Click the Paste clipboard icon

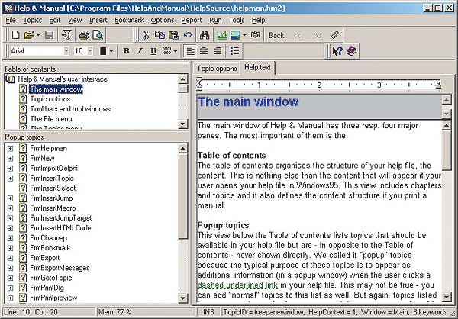(x=173, y=35)
